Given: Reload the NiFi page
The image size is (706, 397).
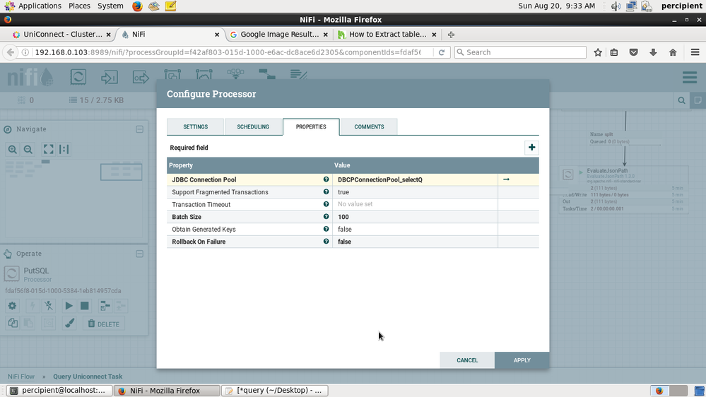Looking at the screenshot, I should [442, 52].
